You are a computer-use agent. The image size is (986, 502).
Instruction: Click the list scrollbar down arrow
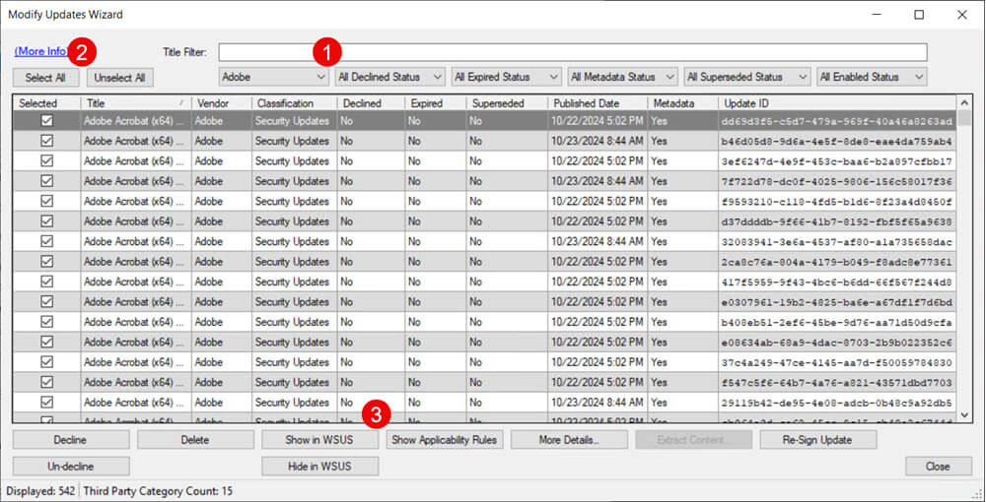(x=964, y=414)
